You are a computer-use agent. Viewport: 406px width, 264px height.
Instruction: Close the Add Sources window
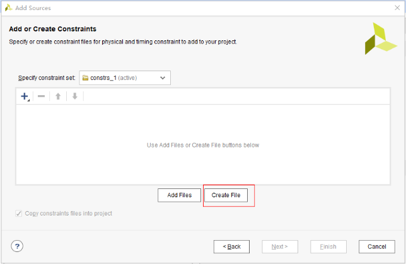coord(397,8)
